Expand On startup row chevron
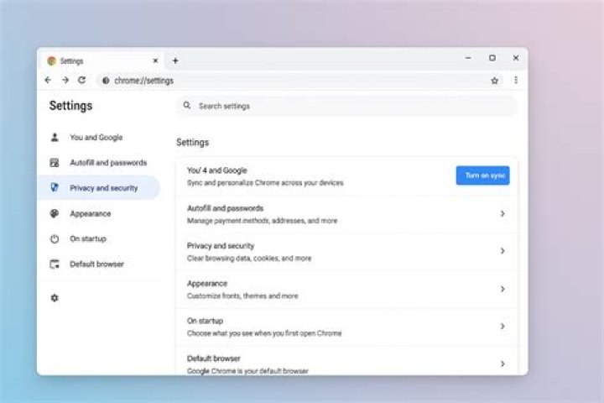Image resolution: width=604 pixels, height=403 pixels. point(502,327)
